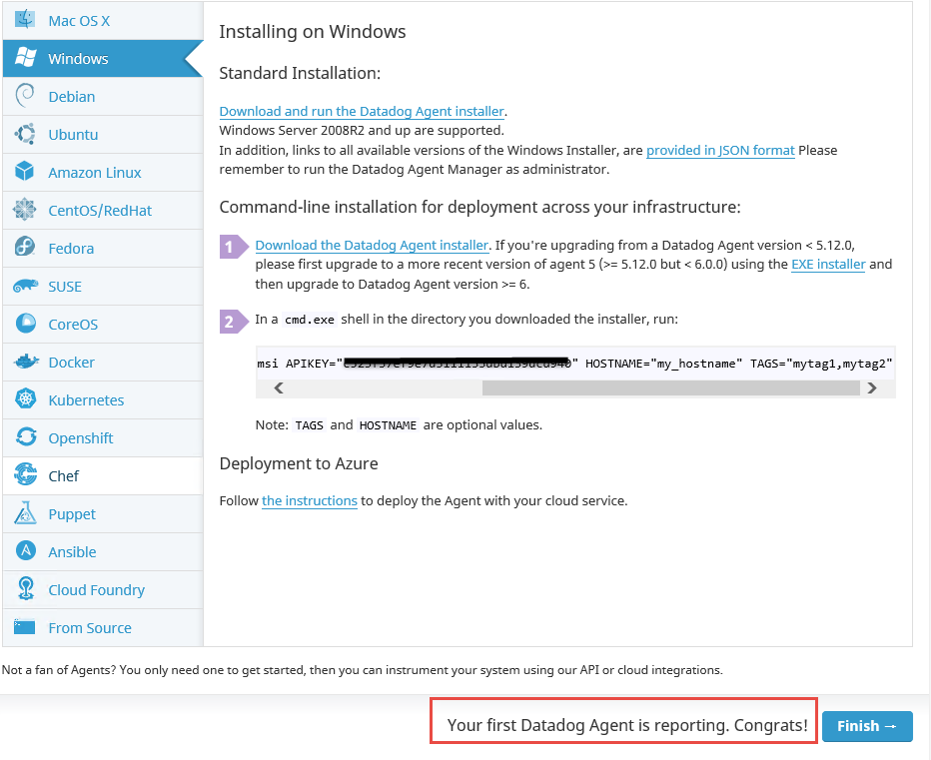Choose the Docker whale icon

tap(26, 361)
